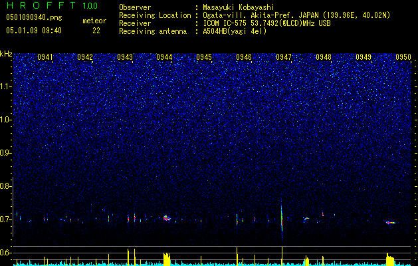This screenshot has width=418, height=266.
Task: Select the ICOM IC-575 53.7492 receiver text
Action: (266, 23)
